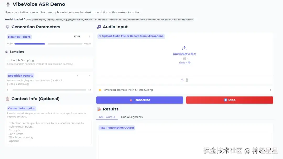Reset Max New Tokens to default

pyautogui.click(x=89, y=36)
